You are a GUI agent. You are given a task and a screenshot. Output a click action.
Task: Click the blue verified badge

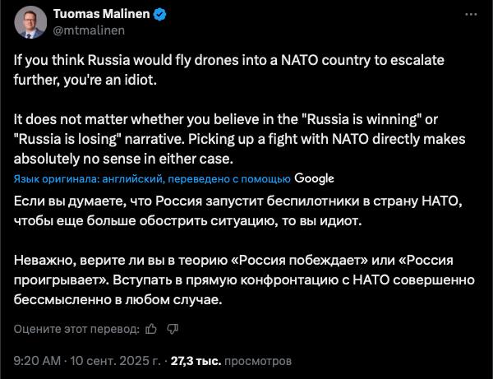pos(153,14)
